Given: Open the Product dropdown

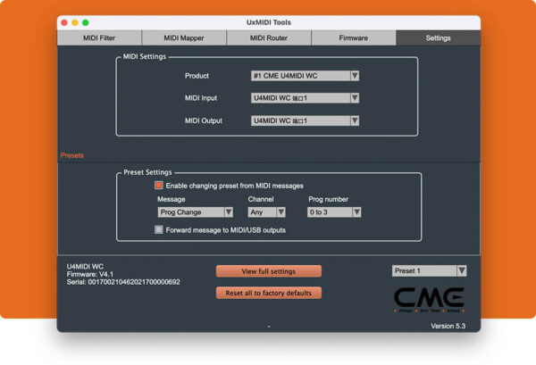Looking at the screenshot, I should 305,76.
